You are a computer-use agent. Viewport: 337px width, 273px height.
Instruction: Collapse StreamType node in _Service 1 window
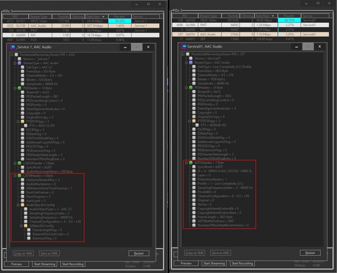(15, 63)
